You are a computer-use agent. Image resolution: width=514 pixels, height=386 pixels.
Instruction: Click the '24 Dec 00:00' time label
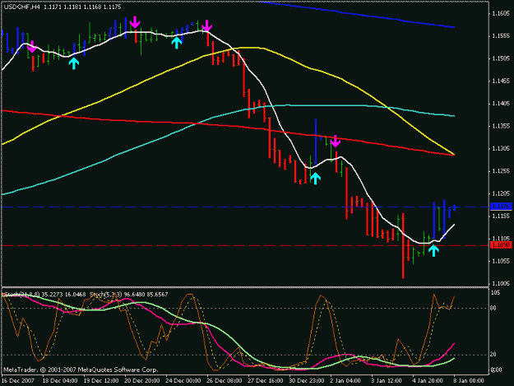click(x=183, y=381)
